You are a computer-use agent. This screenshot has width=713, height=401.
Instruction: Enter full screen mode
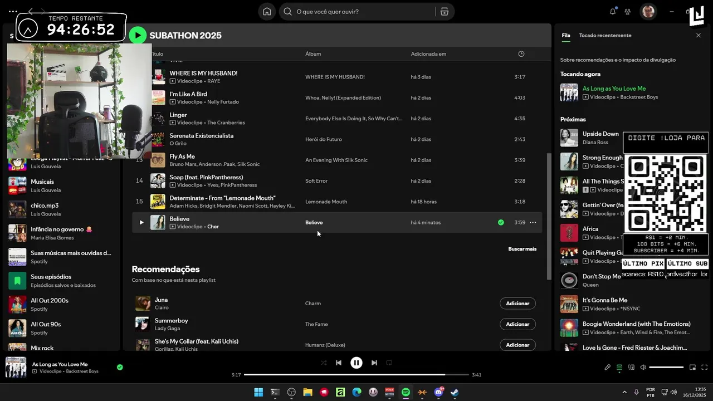point(704,367)
